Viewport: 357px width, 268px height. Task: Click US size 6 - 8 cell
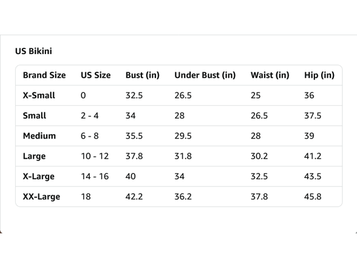pyautogui.click(x=90, y=136)
